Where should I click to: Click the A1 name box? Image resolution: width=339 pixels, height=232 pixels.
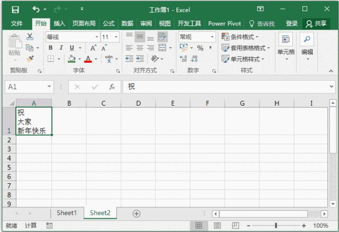click(29, 87)
